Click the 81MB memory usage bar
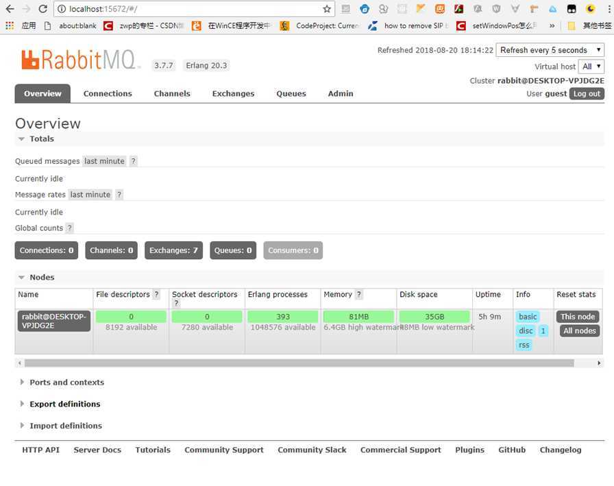This screenshot has height=486, width=614. (x=358, y=317)
